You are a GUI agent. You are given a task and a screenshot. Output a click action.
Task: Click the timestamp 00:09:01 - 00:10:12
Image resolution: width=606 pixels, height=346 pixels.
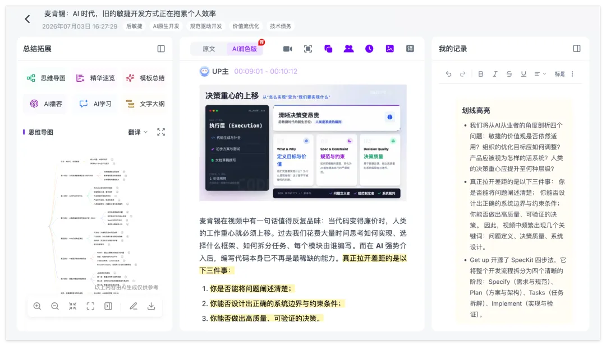pyautogui.click(x=265, y=71)
